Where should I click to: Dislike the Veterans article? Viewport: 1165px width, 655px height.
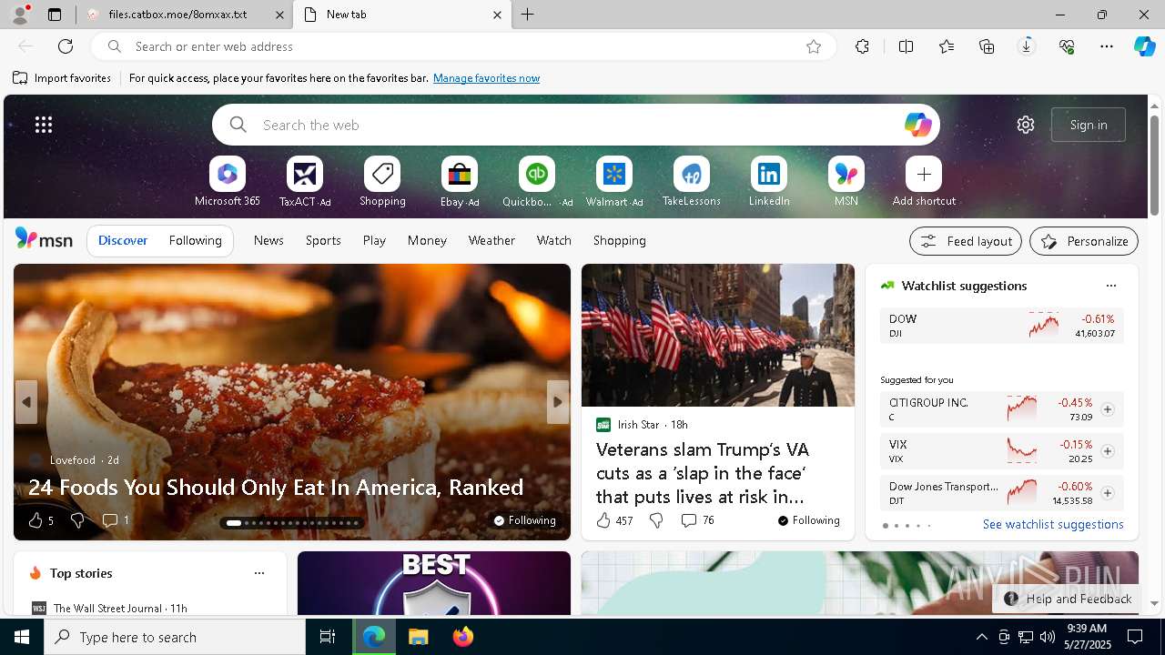[x=656, y=520]
